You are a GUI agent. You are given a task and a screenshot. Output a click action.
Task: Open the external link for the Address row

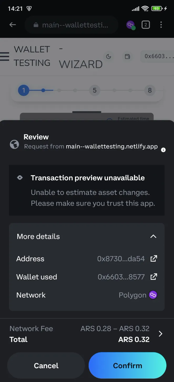(x=153, y=258)
